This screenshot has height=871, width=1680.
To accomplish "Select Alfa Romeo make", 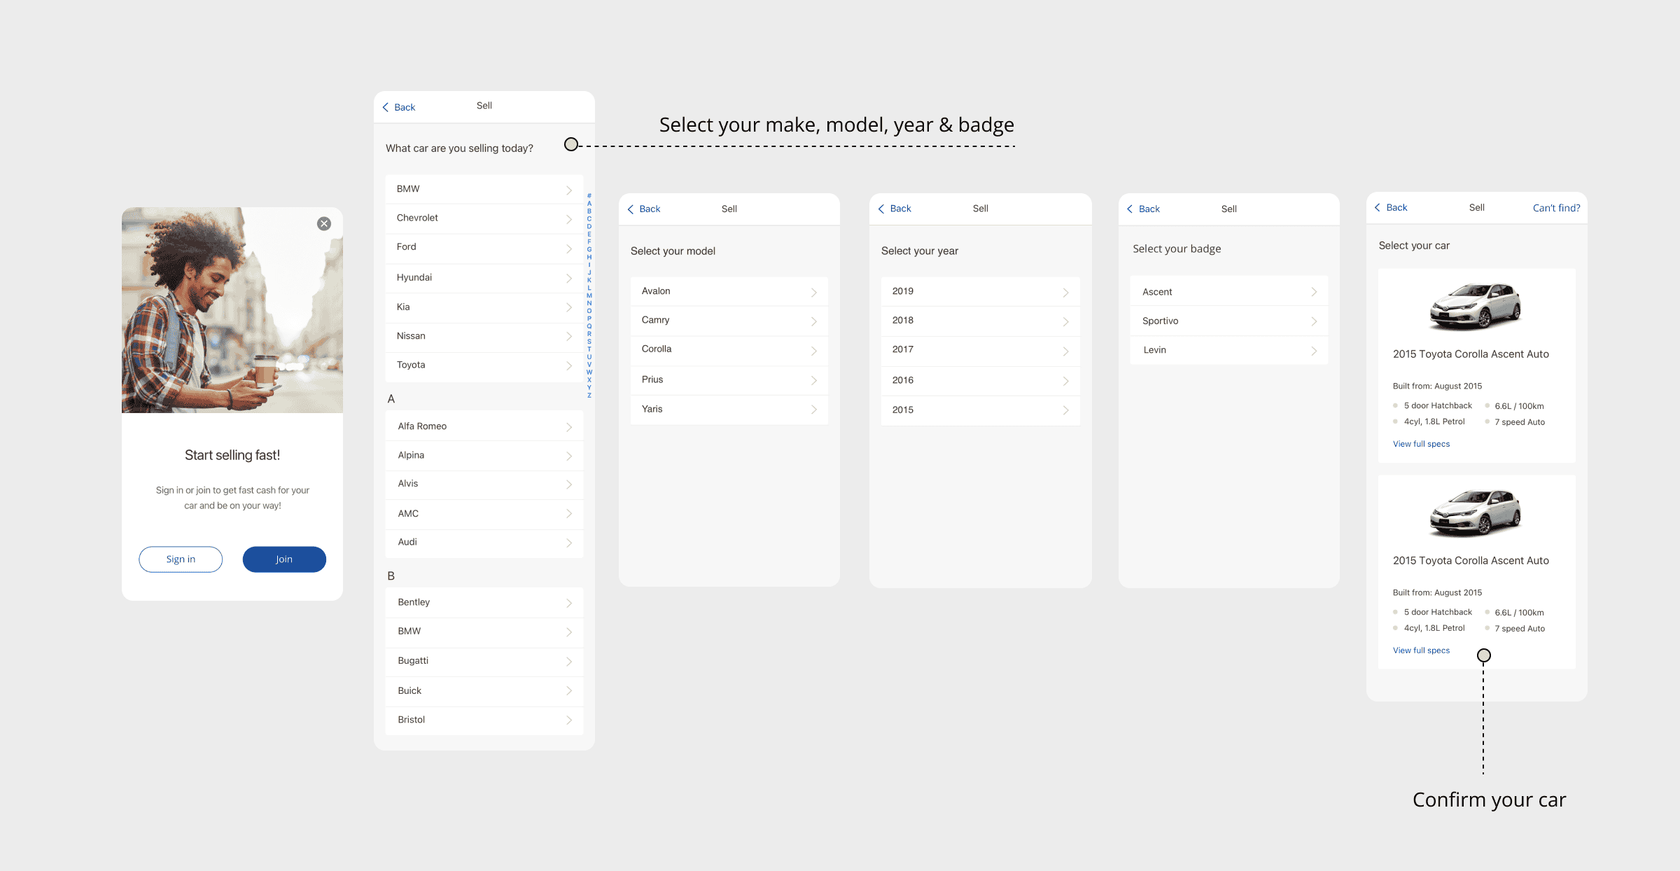I will (x=484, y=426).
